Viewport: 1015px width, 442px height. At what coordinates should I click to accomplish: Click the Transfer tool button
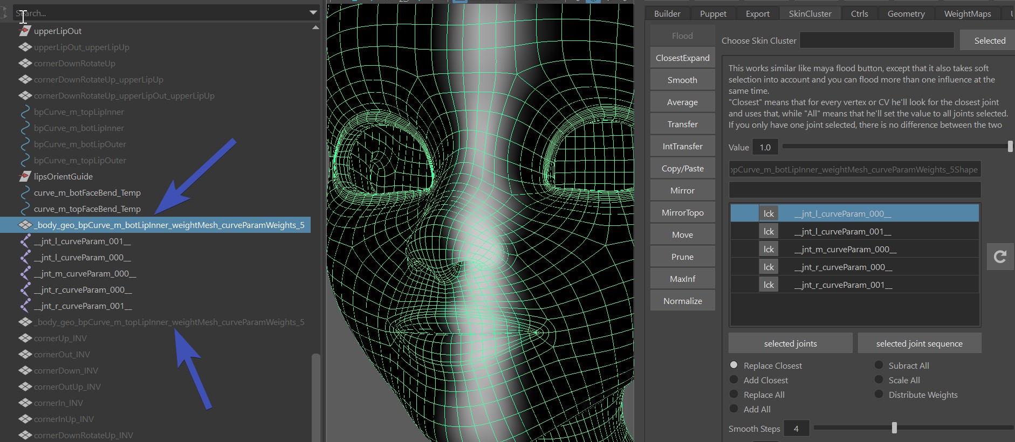click(682, 124)
